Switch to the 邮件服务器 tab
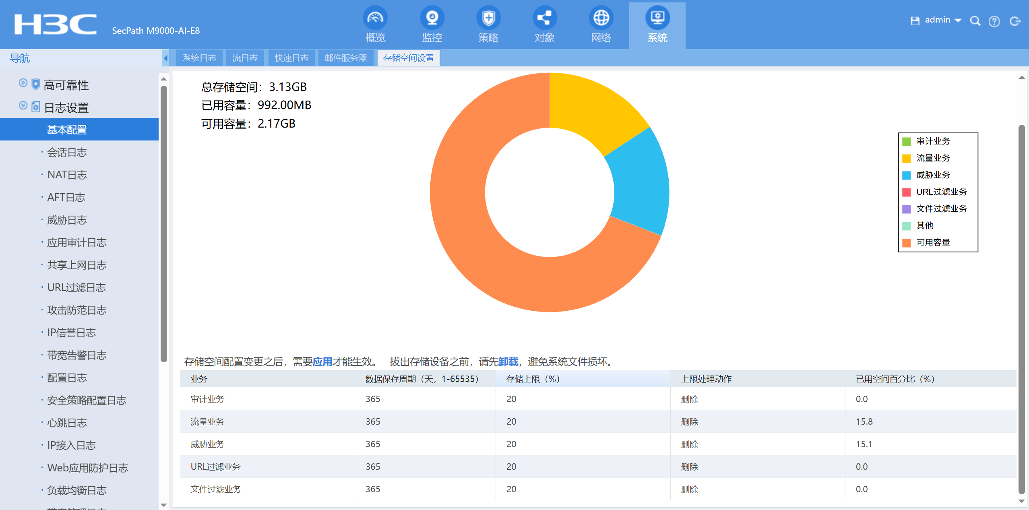This screenshot has height=510, width=1029. coord(346,58)
